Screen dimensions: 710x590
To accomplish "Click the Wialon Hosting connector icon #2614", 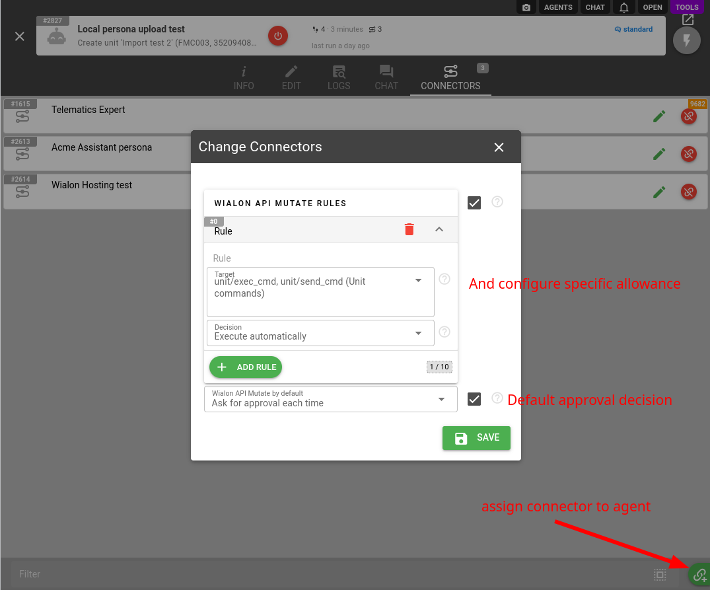I will click(22, 192).
